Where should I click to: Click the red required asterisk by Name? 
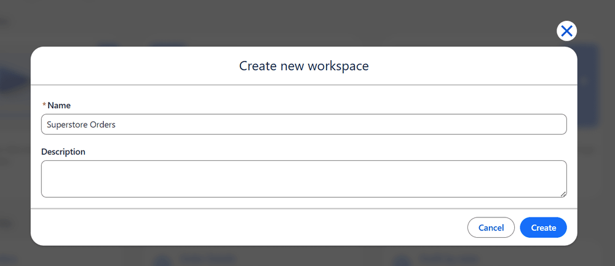tap(44, 106)
